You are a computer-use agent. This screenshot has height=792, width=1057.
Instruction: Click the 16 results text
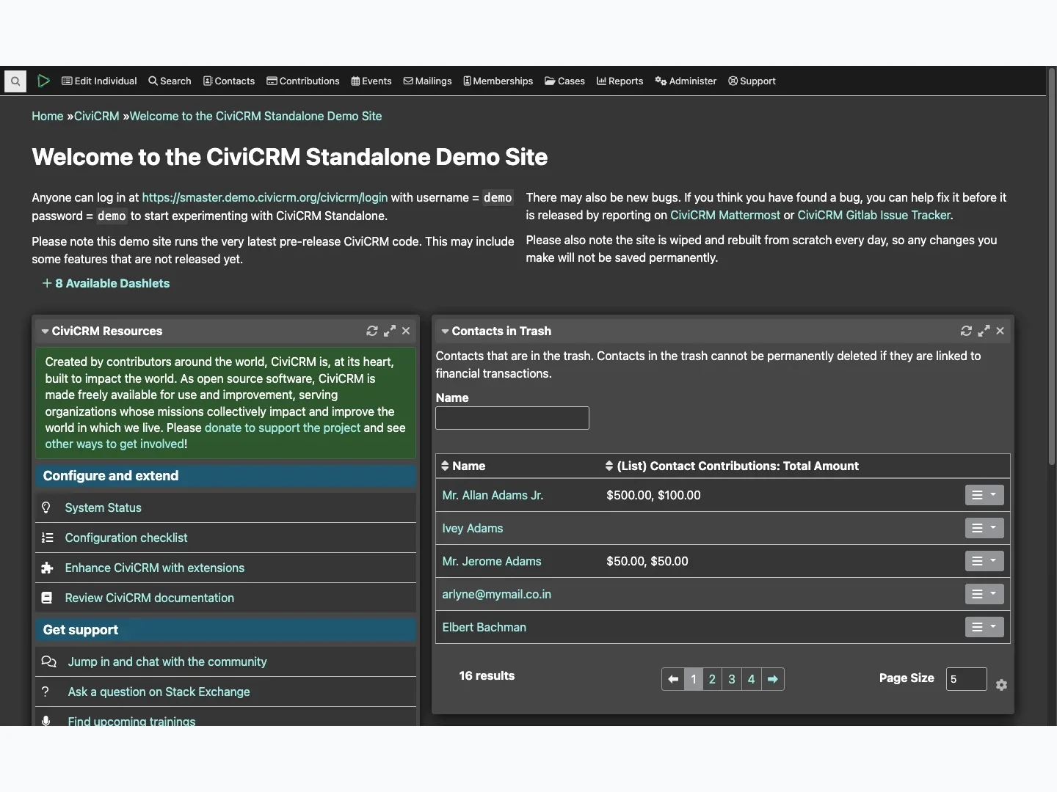click(x=487, y=675)
